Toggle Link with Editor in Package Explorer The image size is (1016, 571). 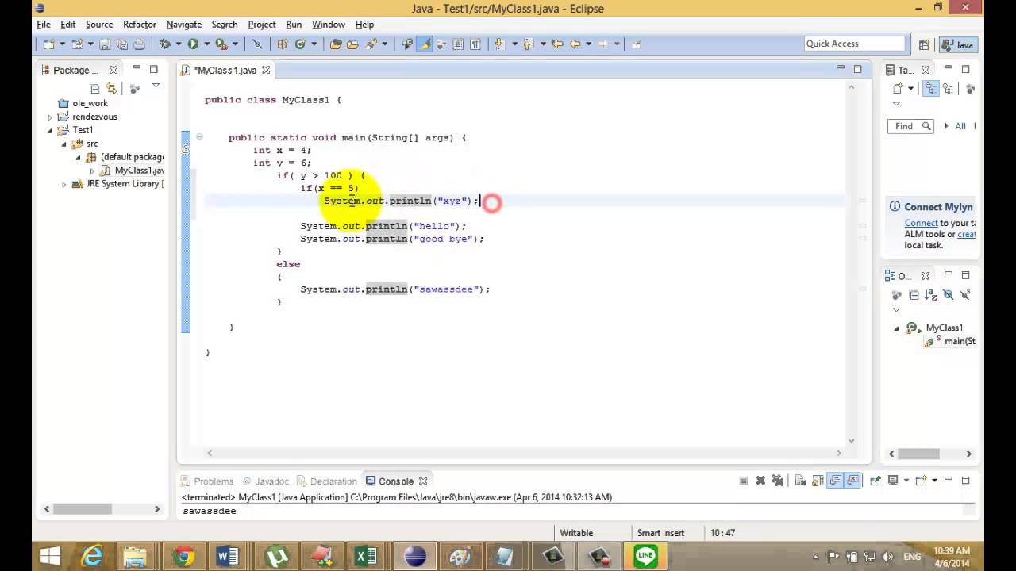(x=111, y=88)
